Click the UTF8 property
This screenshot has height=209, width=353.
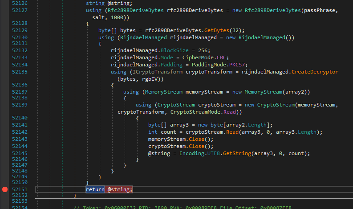coord(213,154)
